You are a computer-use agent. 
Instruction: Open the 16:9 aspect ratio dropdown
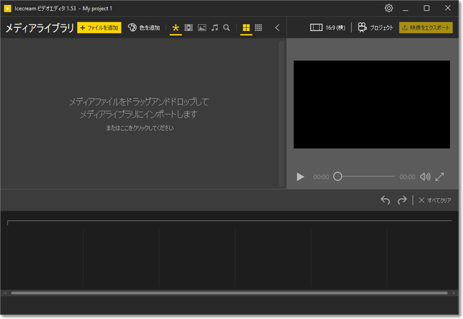pyautogui.click(x=328, y=27)
